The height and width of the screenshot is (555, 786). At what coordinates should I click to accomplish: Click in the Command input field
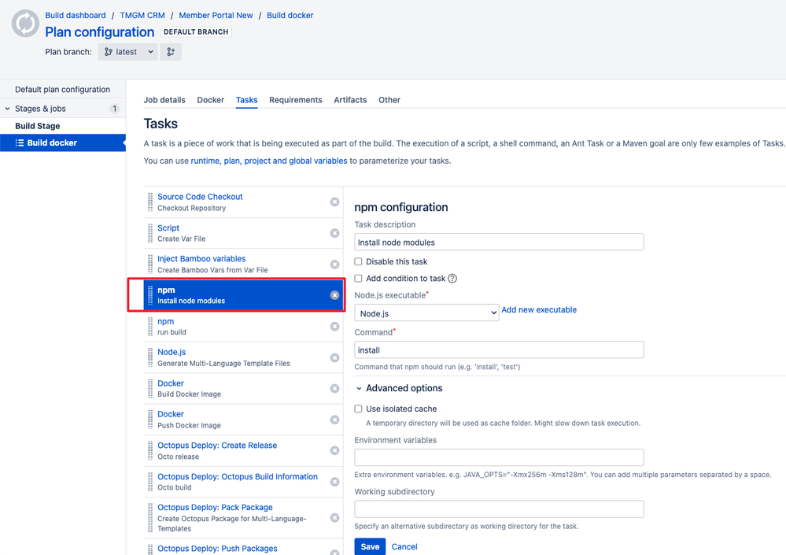point(499,350)
